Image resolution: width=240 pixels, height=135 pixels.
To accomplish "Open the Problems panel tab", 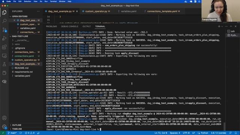I will pyautogui.click(x=51, y=27).
